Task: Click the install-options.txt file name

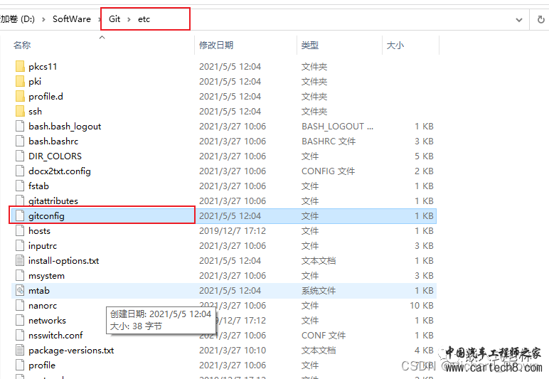Action: [64, 261]
